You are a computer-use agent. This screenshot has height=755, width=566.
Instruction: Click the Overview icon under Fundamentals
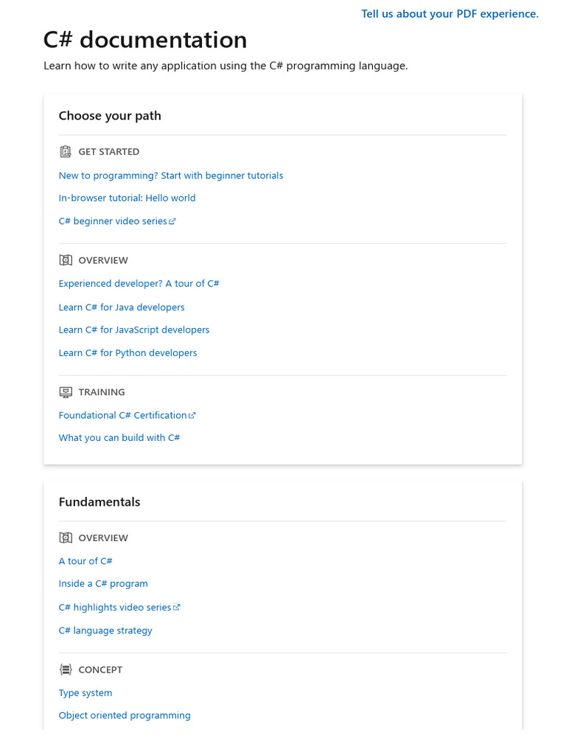coord(66,537)
